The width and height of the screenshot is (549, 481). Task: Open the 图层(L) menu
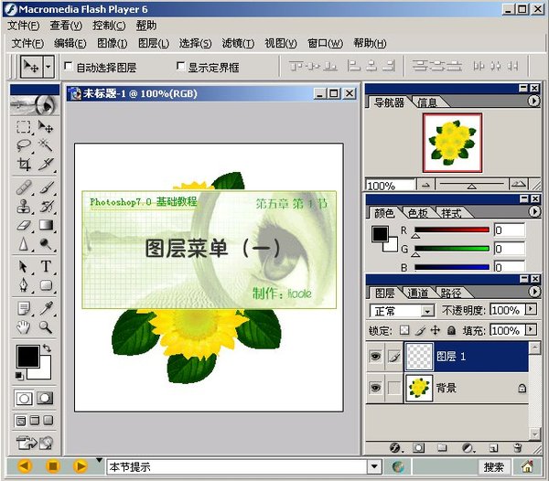154,43
